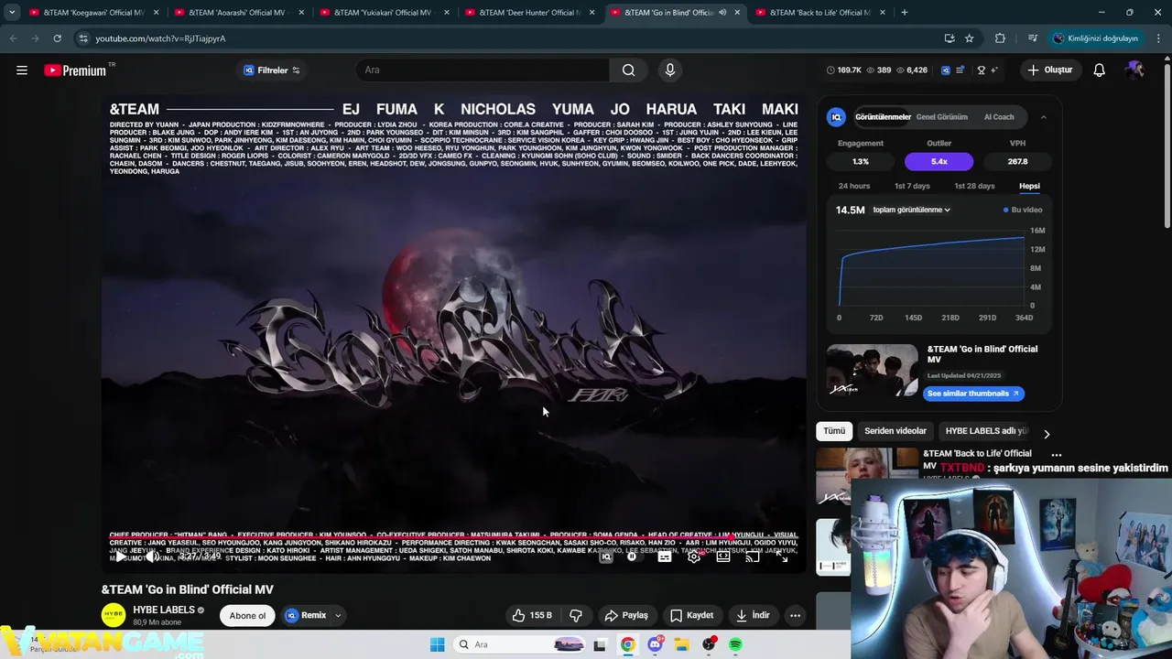Screen dimensions: 1172x659
Task: Toggle subtitles in the player
Action: coord(665,556)
